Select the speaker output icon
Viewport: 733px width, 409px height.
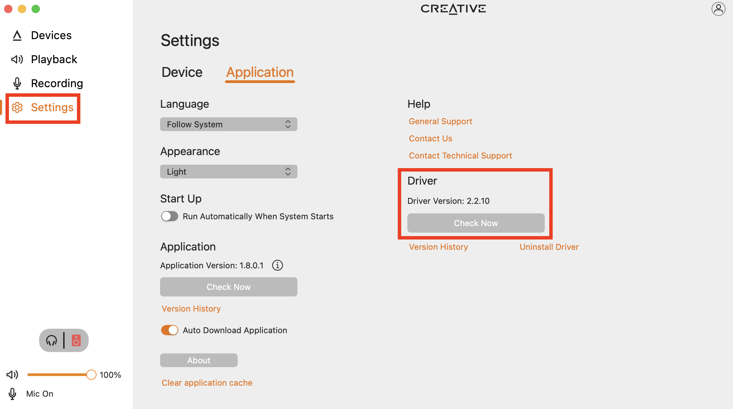76,340
